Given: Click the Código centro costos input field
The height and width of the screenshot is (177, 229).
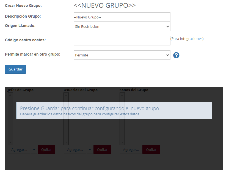Looking at the screenshot, I should pos(122,41).
